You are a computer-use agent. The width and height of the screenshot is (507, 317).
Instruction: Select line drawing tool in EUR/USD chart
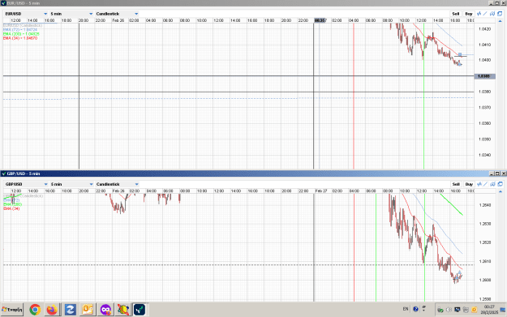tap(485, 14)
